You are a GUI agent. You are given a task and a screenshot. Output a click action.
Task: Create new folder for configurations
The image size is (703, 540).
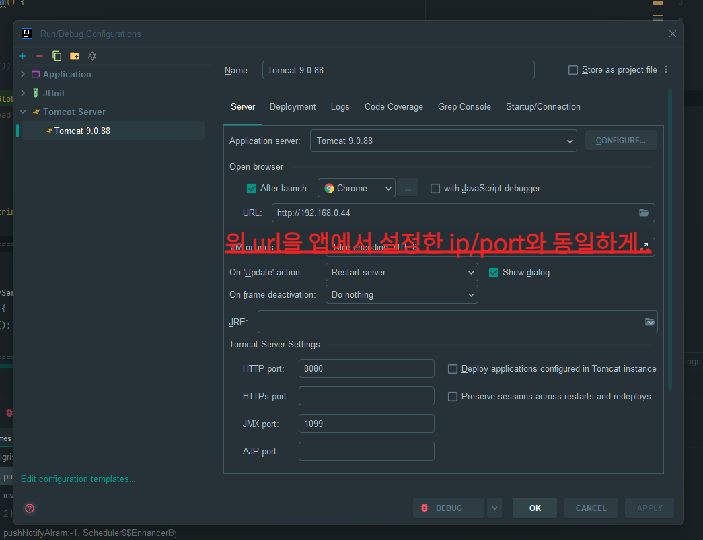point(75,56)
